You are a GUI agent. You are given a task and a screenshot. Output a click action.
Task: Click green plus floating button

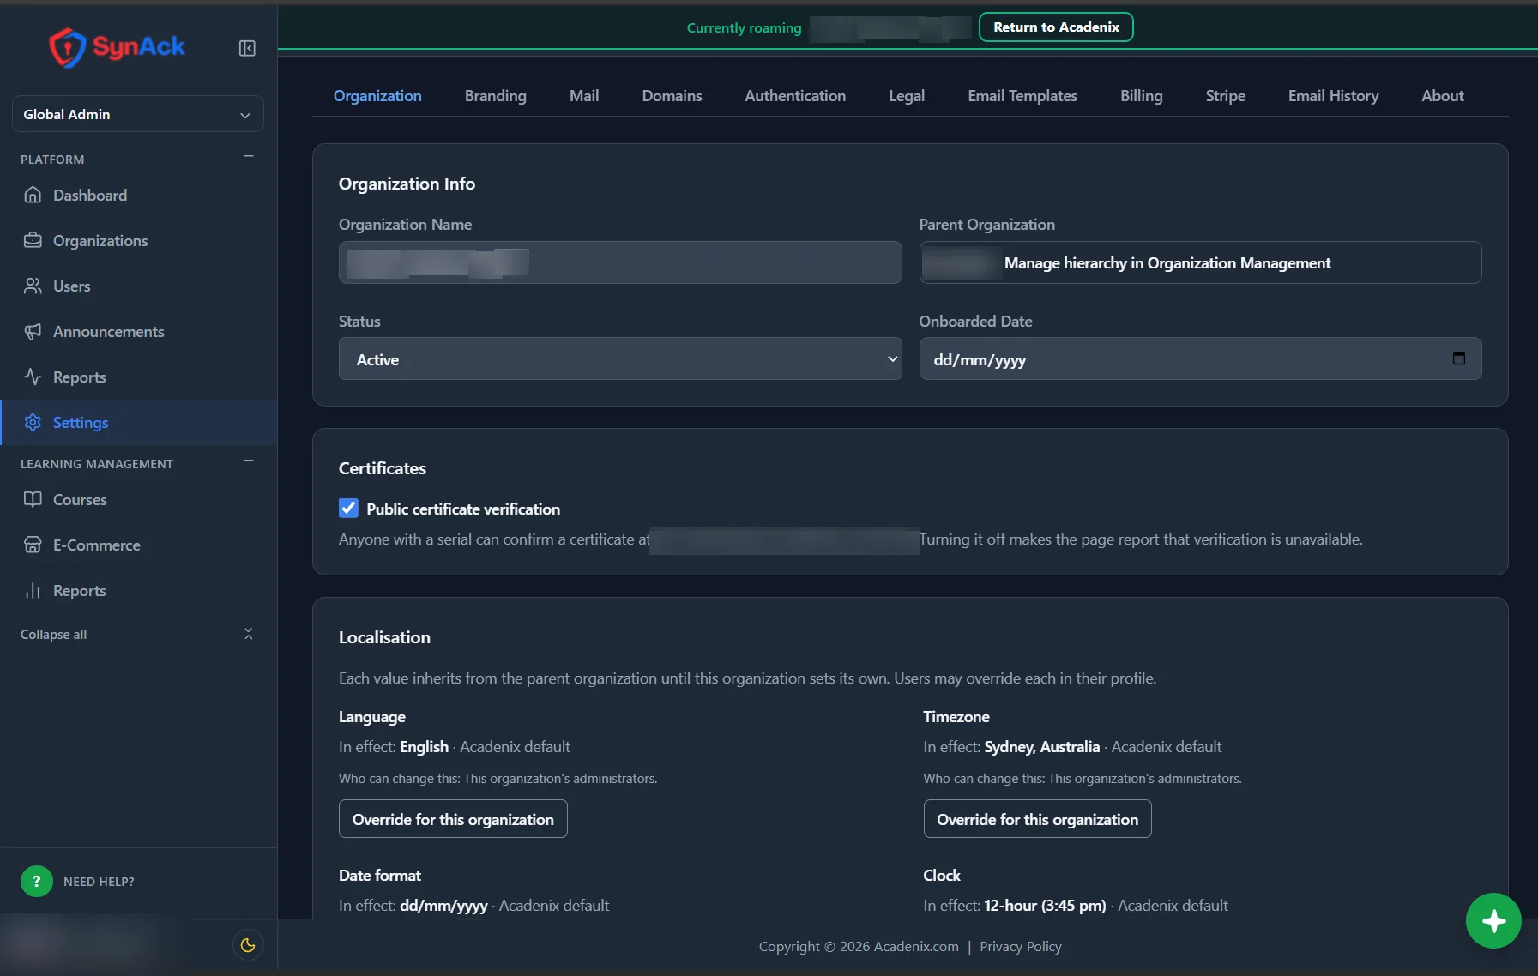[1493, 921]
